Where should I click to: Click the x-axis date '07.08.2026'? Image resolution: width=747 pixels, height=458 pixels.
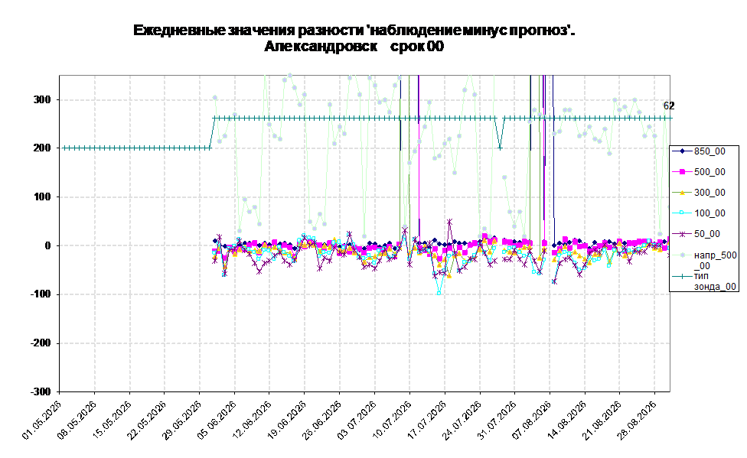point(532,420)
